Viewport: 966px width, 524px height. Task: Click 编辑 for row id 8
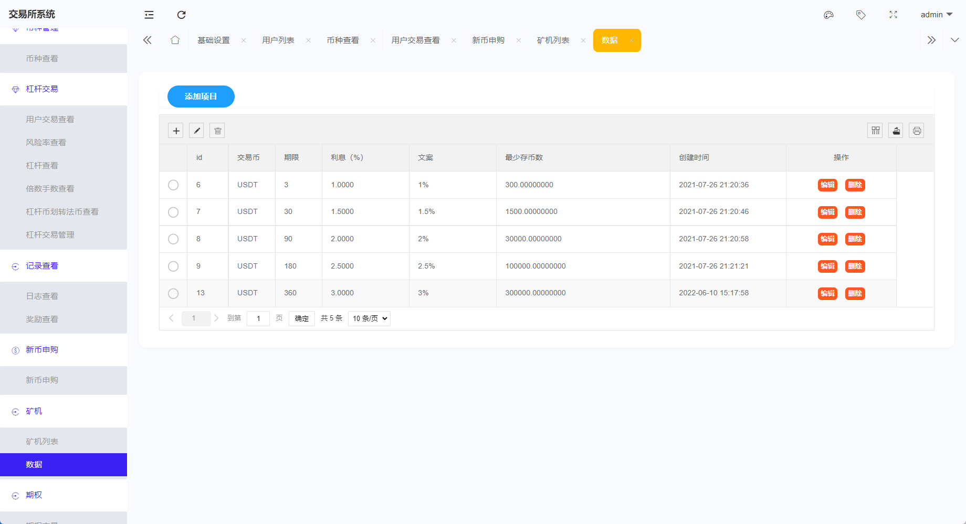click(x=827, y=239)
